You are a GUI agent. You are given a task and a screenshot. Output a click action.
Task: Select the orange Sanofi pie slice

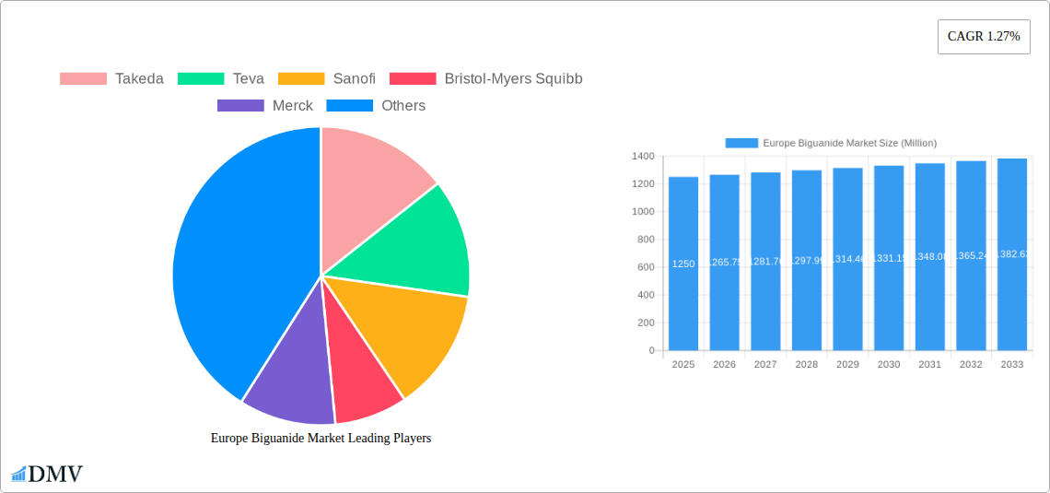405,328
